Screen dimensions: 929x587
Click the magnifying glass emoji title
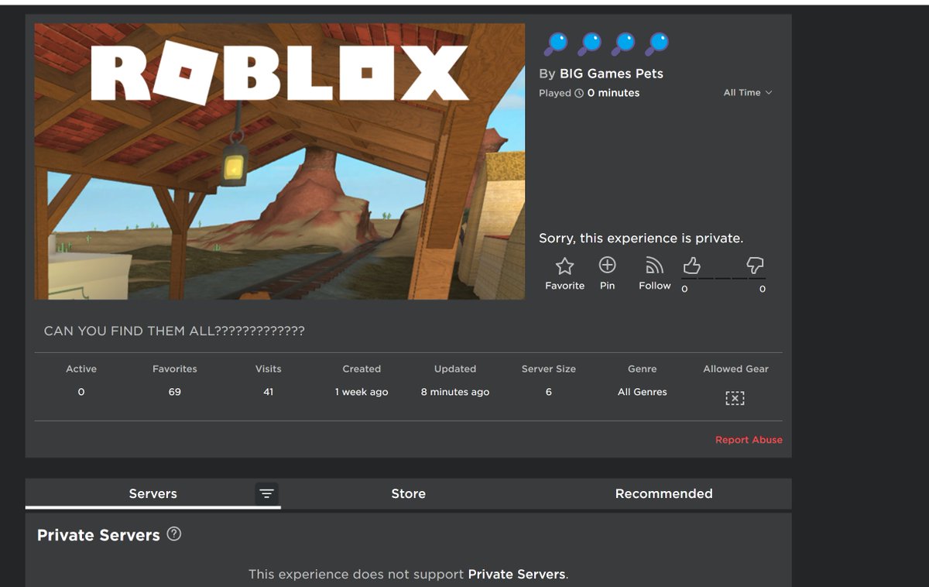click(606, 43)
